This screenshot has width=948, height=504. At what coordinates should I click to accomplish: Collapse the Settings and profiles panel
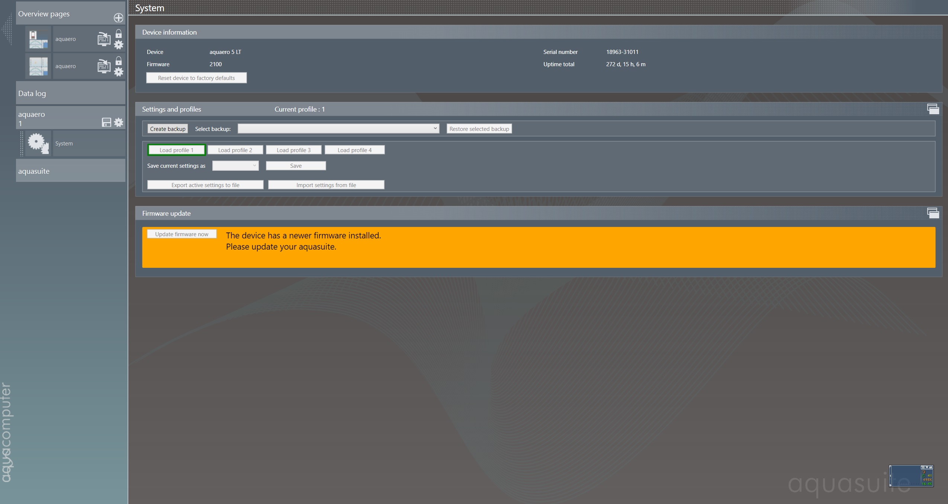click(x=933, y=109)
